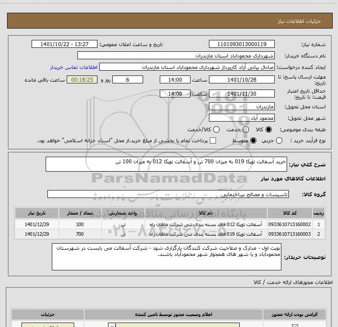Click the quantity cell showing 100
This screenshot has width=338, height=327.
coord(80,224)
